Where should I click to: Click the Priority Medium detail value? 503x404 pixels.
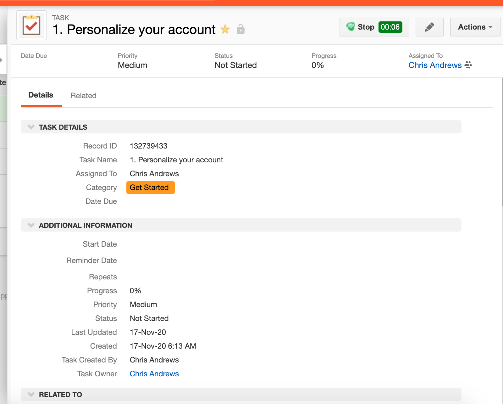point(143,305)
